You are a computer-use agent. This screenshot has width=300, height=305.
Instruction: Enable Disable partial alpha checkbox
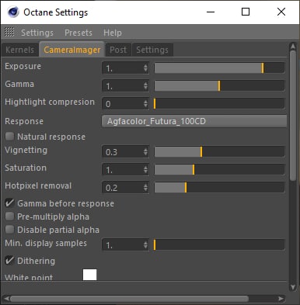pos(9,230)
